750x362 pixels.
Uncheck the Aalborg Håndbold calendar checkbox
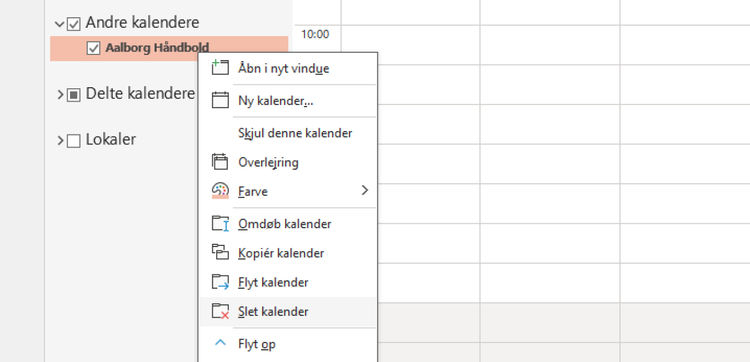pyautogui.click(x=93, y=48)
